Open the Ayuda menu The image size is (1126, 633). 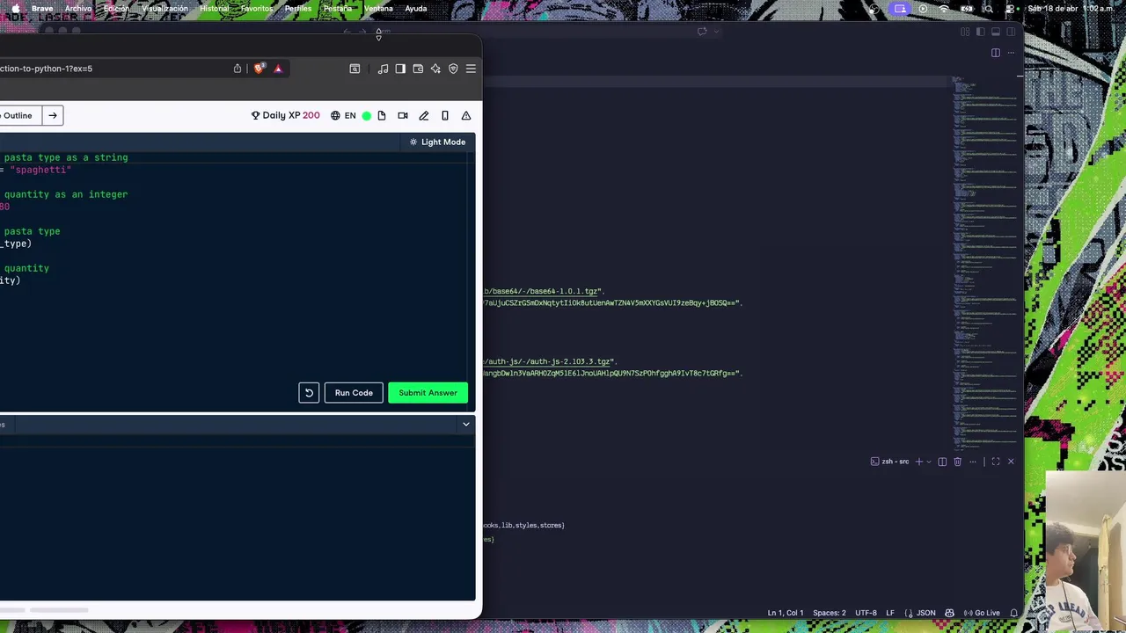pos(416,9)
